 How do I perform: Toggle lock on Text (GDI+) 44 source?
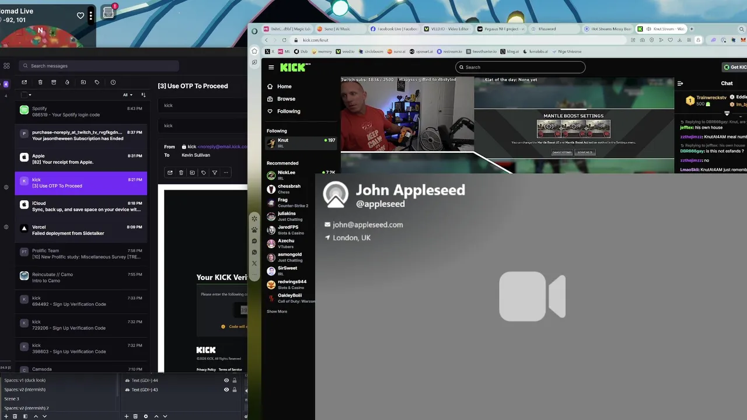(235, 380)
